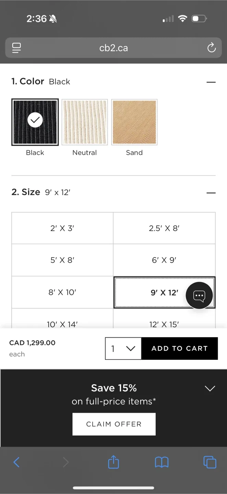Collapse the Color section
Screen dimensions: 227x494
tap(211, 82)
